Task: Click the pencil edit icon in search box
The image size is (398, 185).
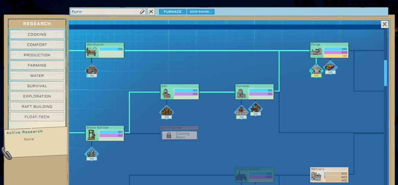Action: (x=142, y=12)
